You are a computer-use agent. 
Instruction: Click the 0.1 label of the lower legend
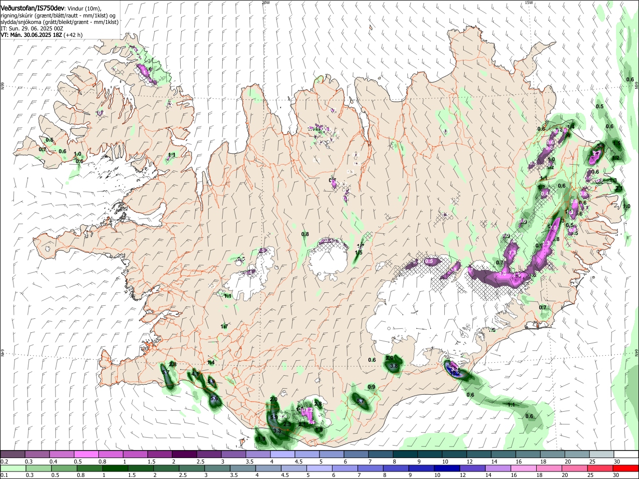tap(4, 476)
